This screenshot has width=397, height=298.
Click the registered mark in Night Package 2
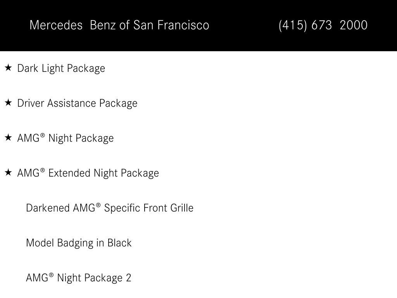pos(51,275)
